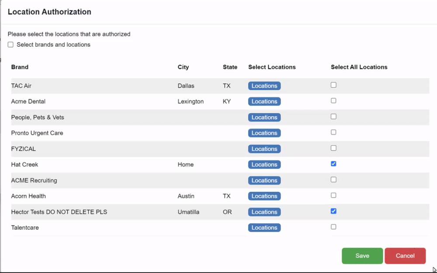Show Locations for Talentcare
The height and width of the screenshot is (273, 437).
[x=264, y=228]
